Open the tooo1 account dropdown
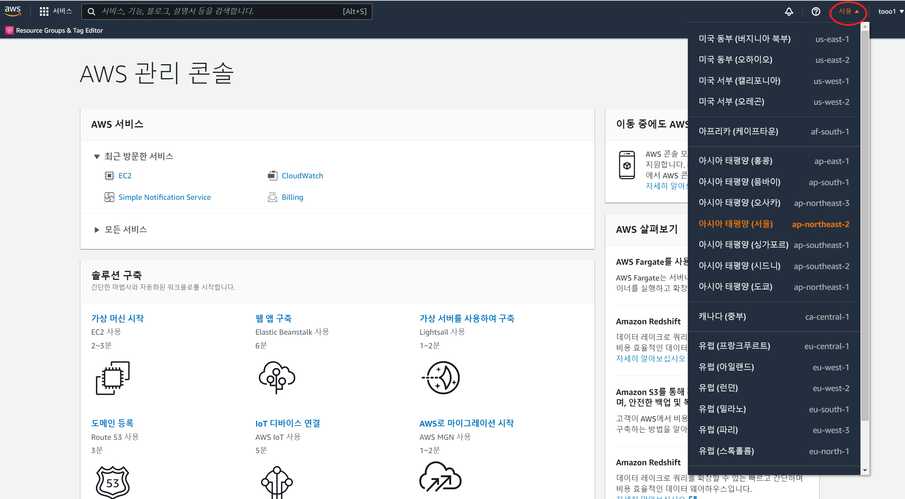The width and height of the screenshot is (905, 499). 890,11
